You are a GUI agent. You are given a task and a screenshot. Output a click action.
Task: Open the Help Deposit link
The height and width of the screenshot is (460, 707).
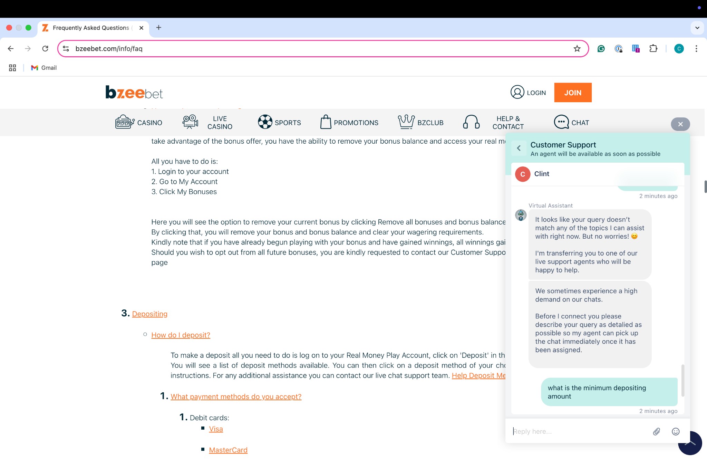(479, 375)
